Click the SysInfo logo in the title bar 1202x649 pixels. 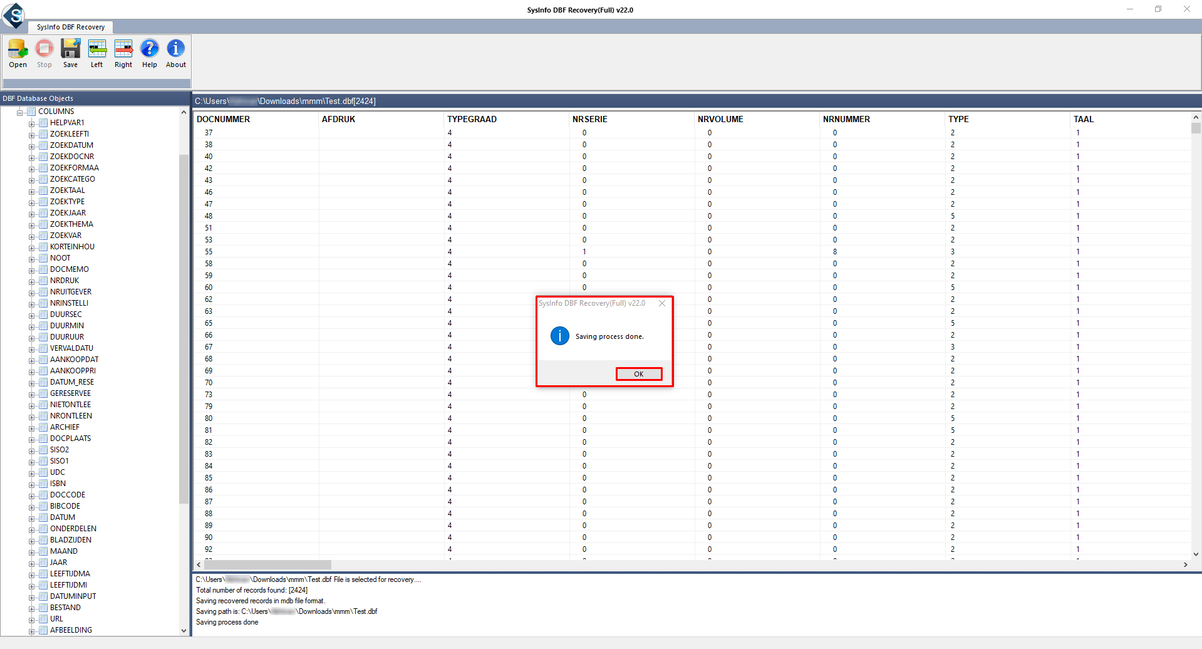[14, 16]
